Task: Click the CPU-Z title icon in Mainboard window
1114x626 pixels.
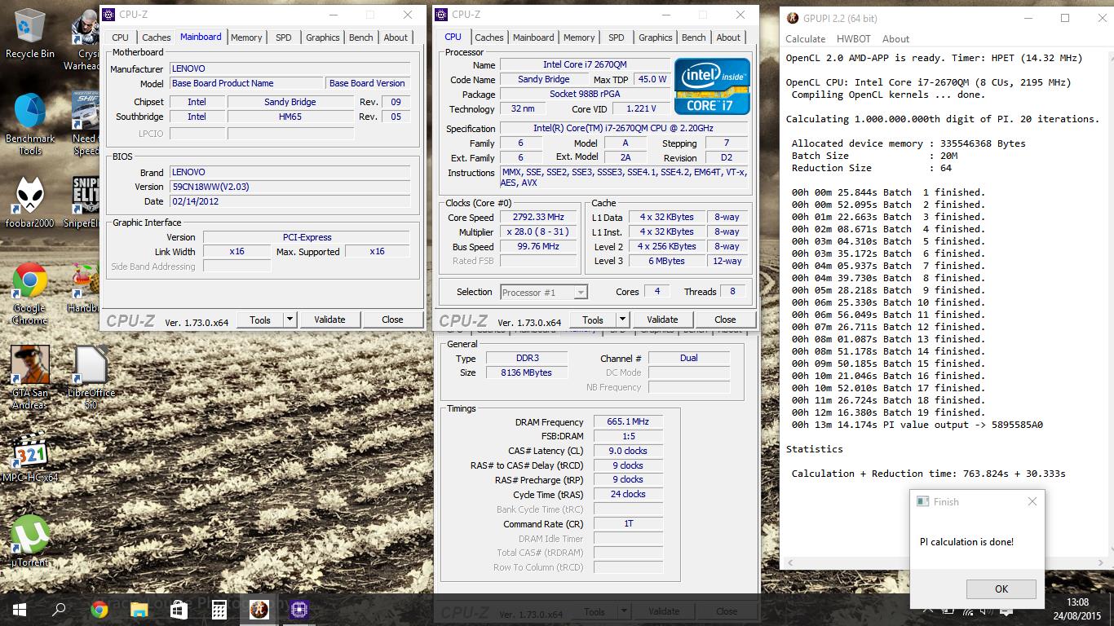Action: click(x=108, y=15)
